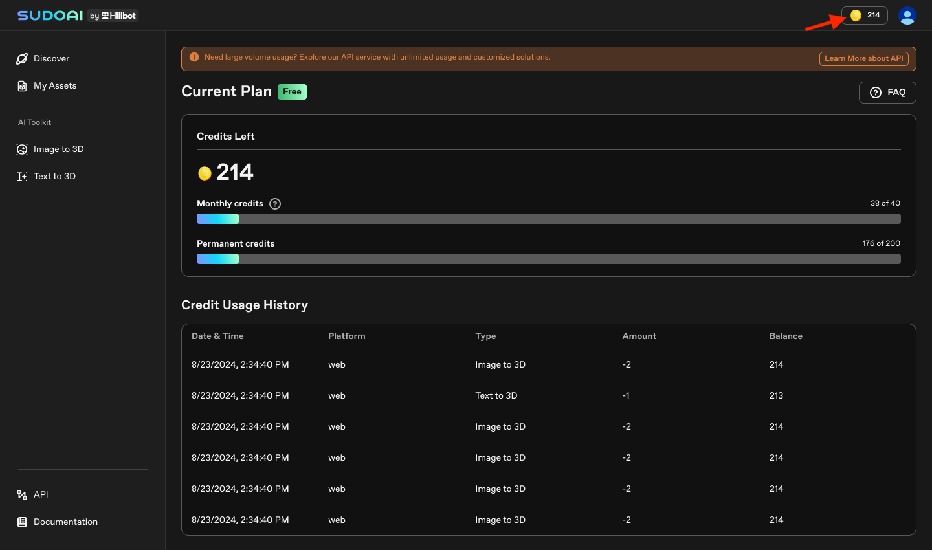Click the -1 amount cell
932x550 pixels.
626,396
